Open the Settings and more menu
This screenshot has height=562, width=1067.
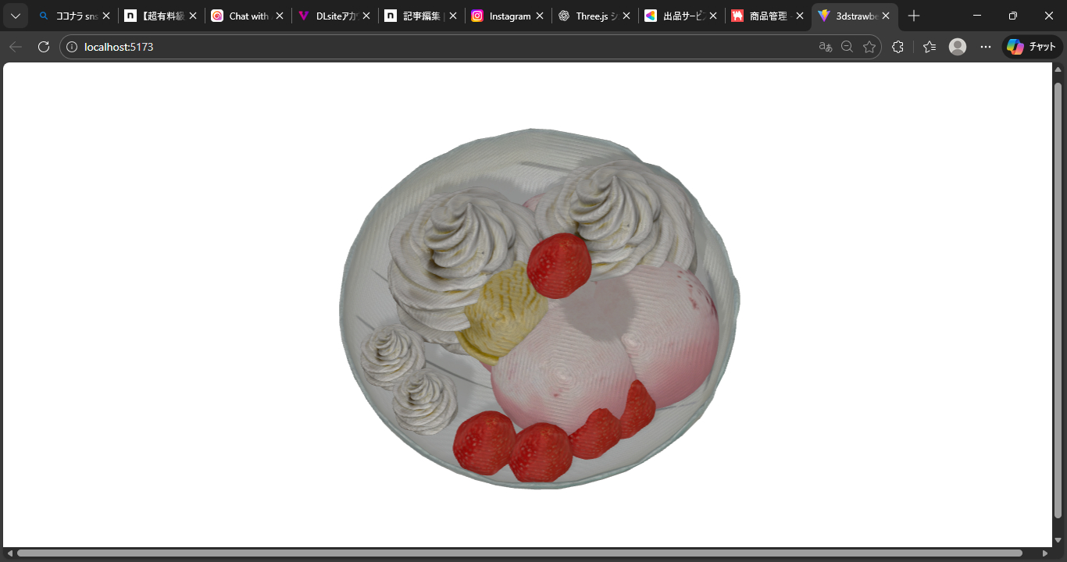coord(985,46)
